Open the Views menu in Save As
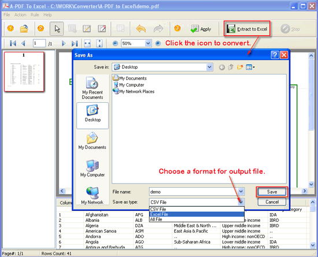 click(x=250, y=67)
